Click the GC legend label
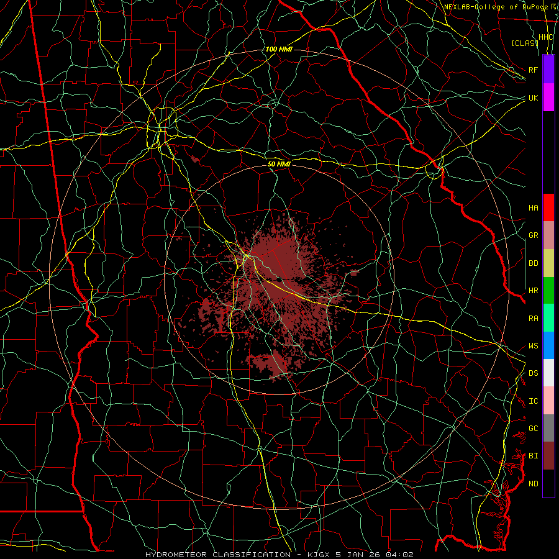 533,429
